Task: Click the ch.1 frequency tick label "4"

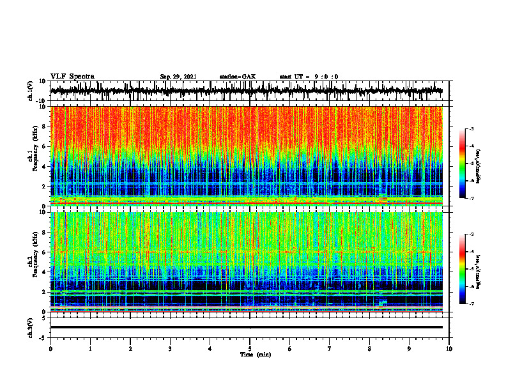Action: pyautogui.click(x=45, y=167)
